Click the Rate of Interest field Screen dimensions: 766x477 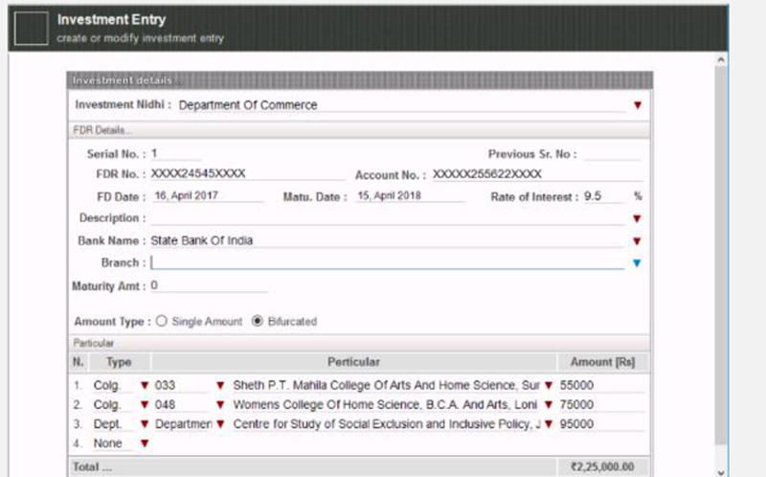pos(603,196)
